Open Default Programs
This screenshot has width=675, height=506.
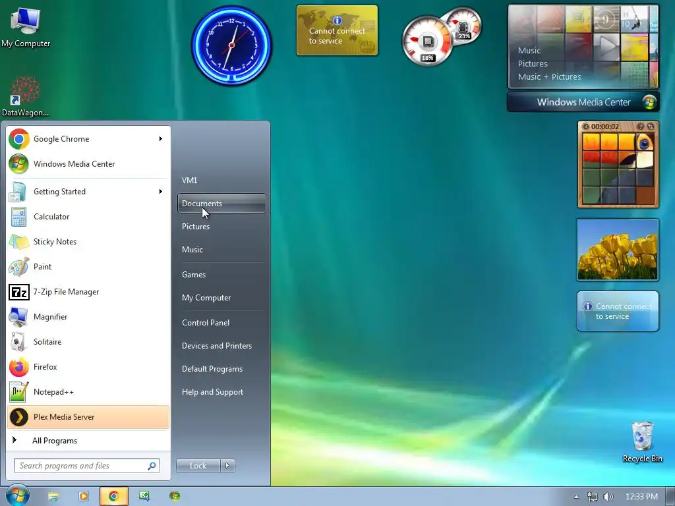tap(221, 369)
